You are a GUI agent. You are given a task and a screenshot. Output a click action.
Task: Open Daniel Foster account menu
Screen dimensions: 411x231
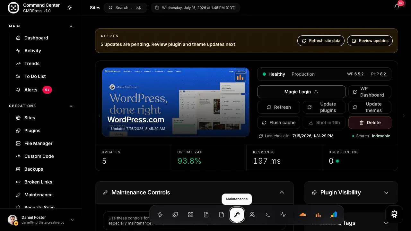[x=41, y=220]
